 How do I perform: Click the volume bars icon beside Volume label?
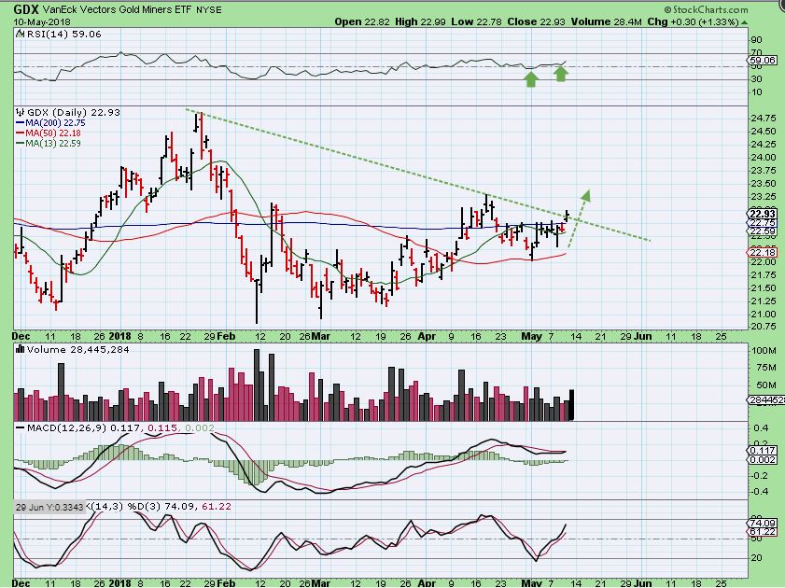[20, 349]
